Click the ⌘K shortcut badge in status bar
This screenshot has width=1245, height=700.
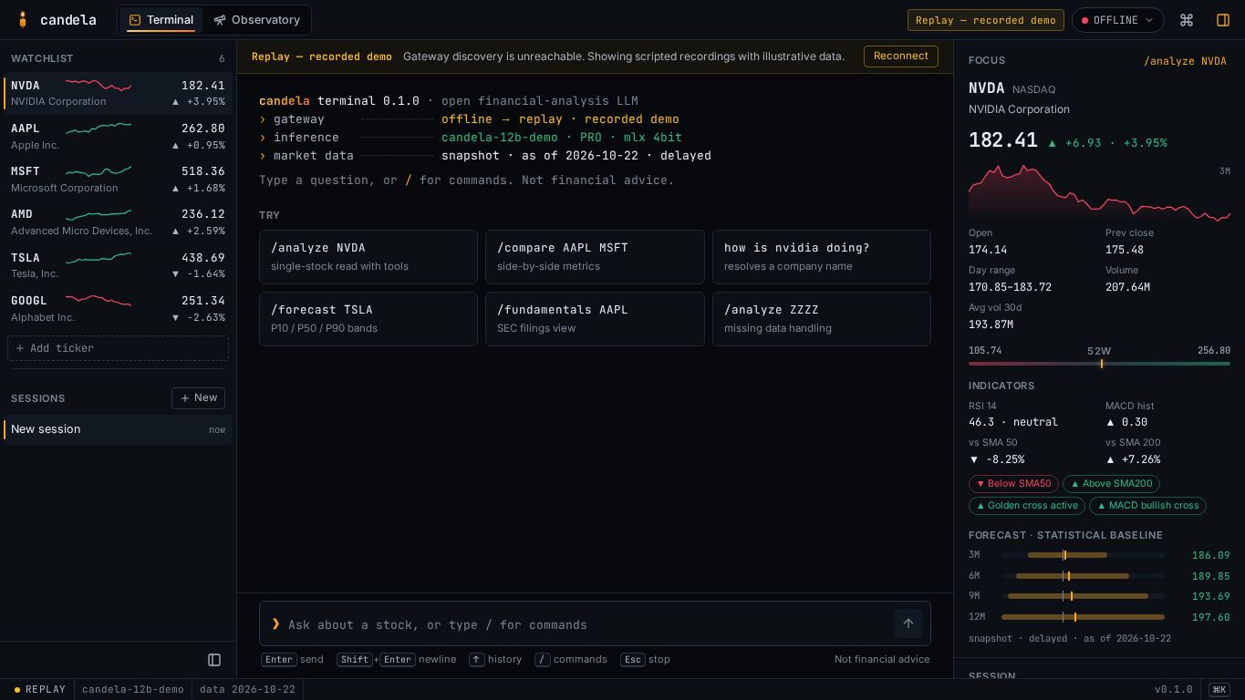[x=1219, y=690]
